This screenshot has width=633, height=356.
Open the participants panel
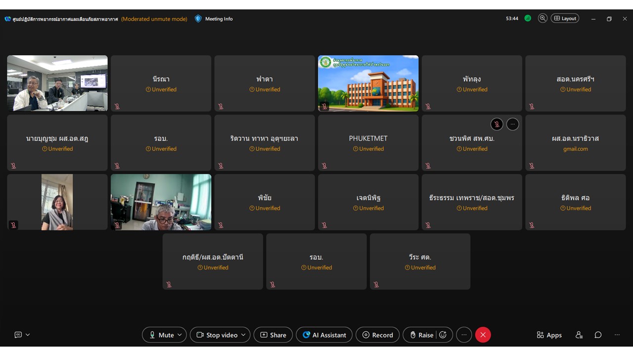(579, 335)
